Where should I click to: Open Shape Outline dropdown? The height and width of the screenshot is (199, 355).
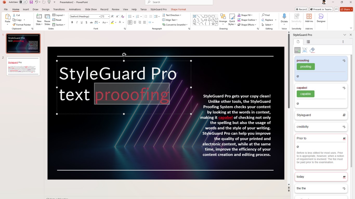point(247,20)
